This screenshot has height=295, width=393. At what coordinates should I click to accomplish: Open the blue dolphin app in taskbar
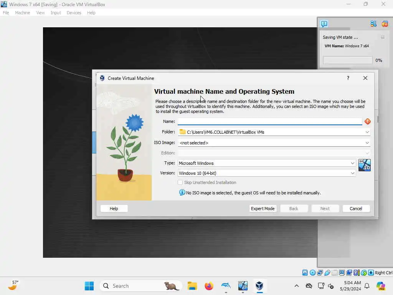(226, 286)
